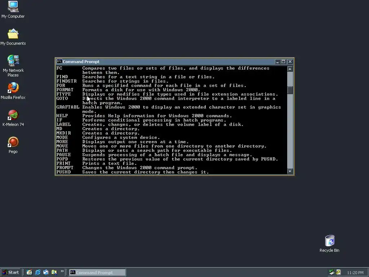The image size is (369, 277).
Task: Click 'Formats a disk for use with Windows 2000.'
Action: (x=141, y=90)
